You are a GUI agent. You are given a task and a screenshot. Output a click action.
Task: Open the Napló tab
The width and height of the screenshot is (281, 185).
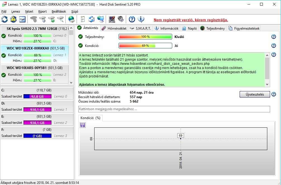pos(189,28)
